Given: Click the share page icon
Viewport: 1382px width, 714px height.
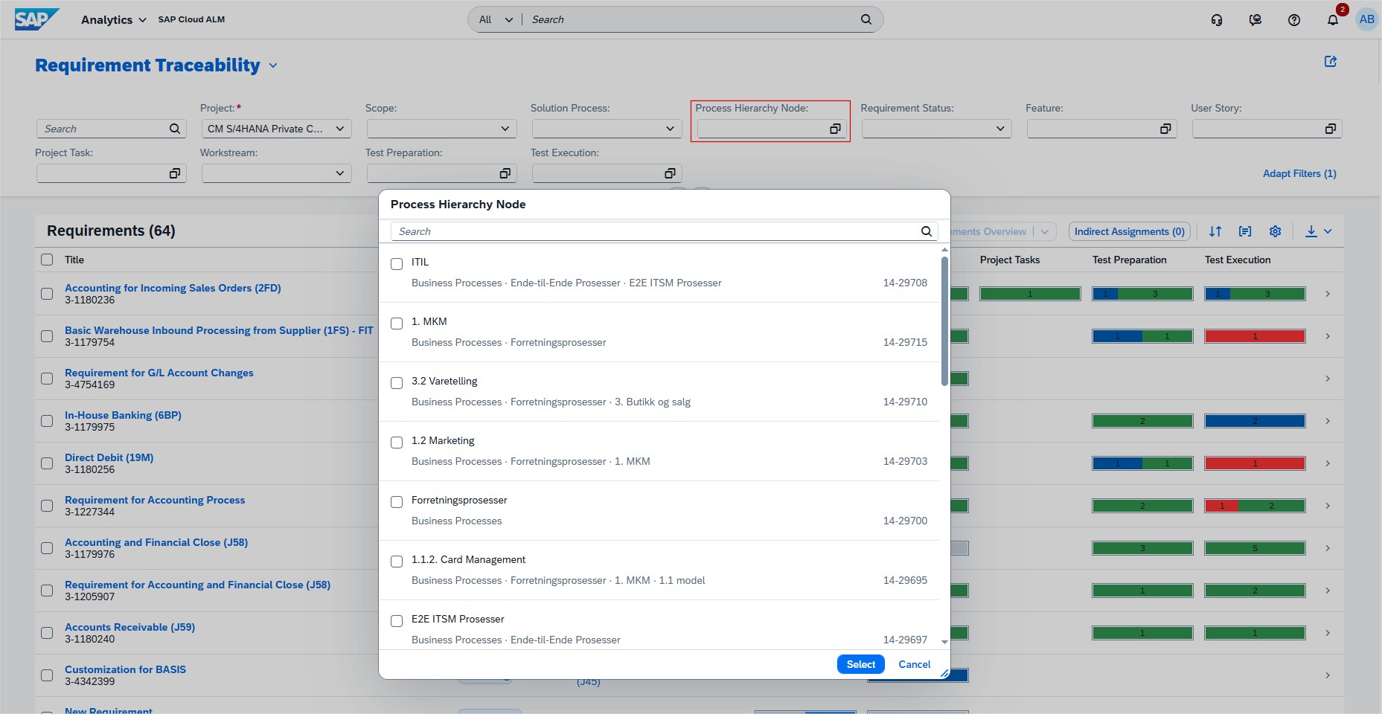Looking at the screenshot, I should [x=1330, y=62].
